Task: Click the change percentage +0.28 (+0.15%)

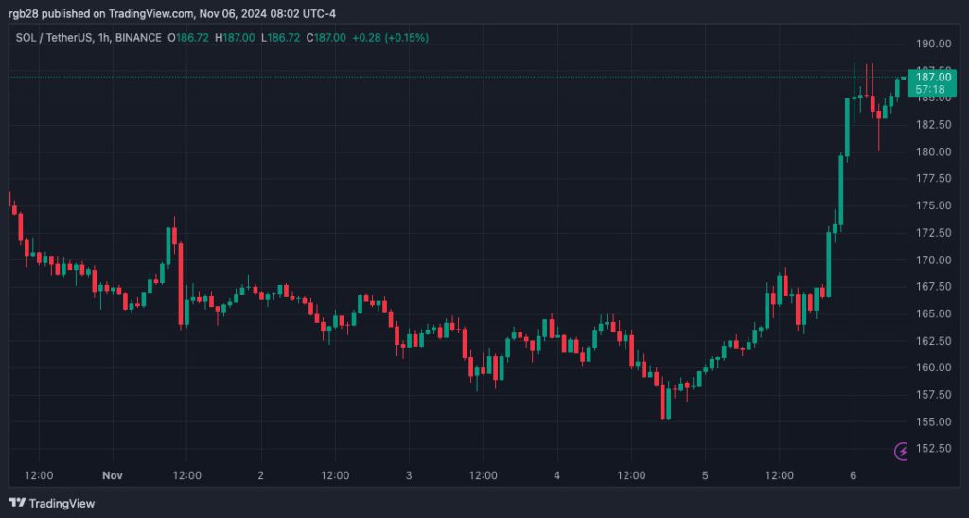Action: [x=391, y=38]
